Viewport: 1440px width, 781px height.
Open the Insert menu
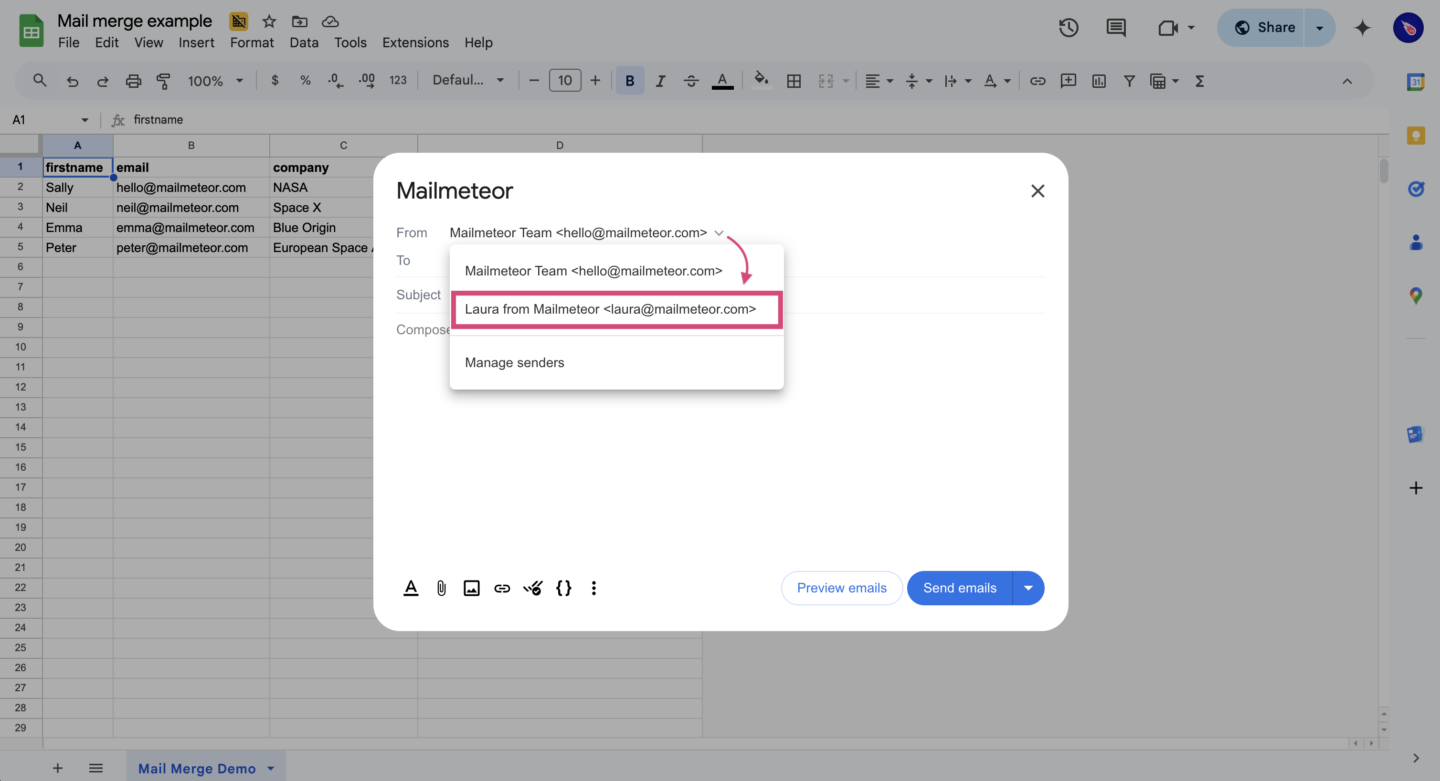(x=196, y=42)
